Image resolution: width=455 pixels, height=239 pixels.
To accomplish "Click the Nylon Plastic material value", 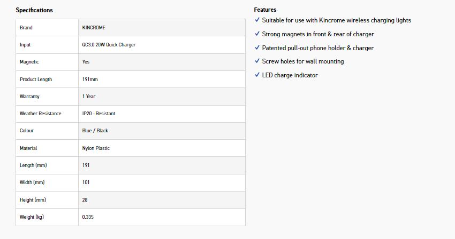I will coord(96,148).
